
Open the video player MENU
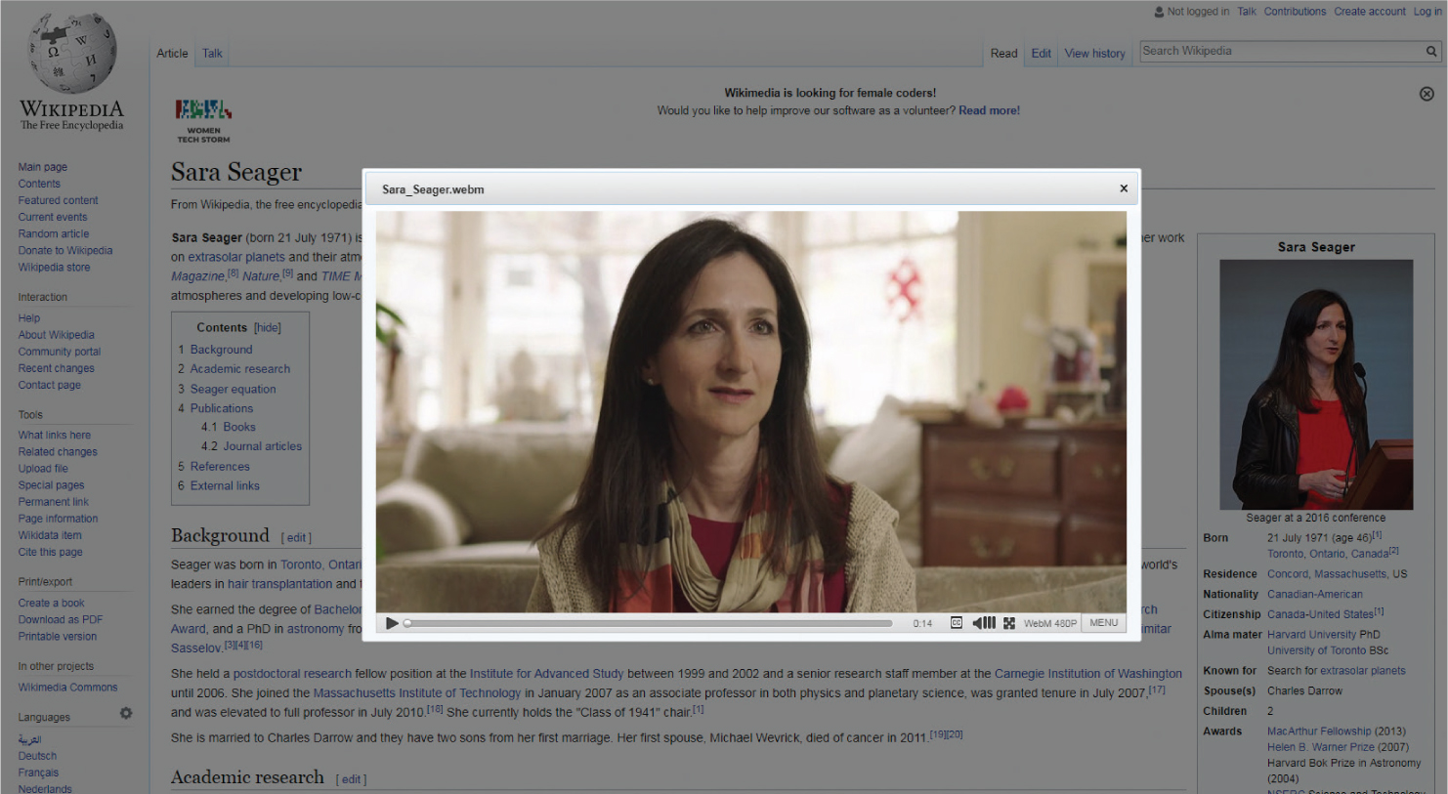(x=1104, y=623)
